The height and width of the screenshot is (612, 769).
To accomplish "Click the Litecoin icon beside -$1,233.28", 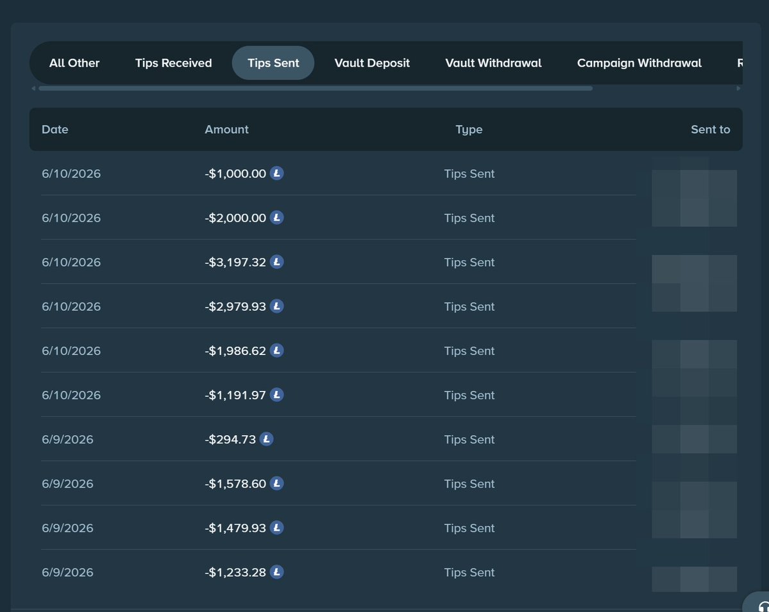I will pos(276,572).
